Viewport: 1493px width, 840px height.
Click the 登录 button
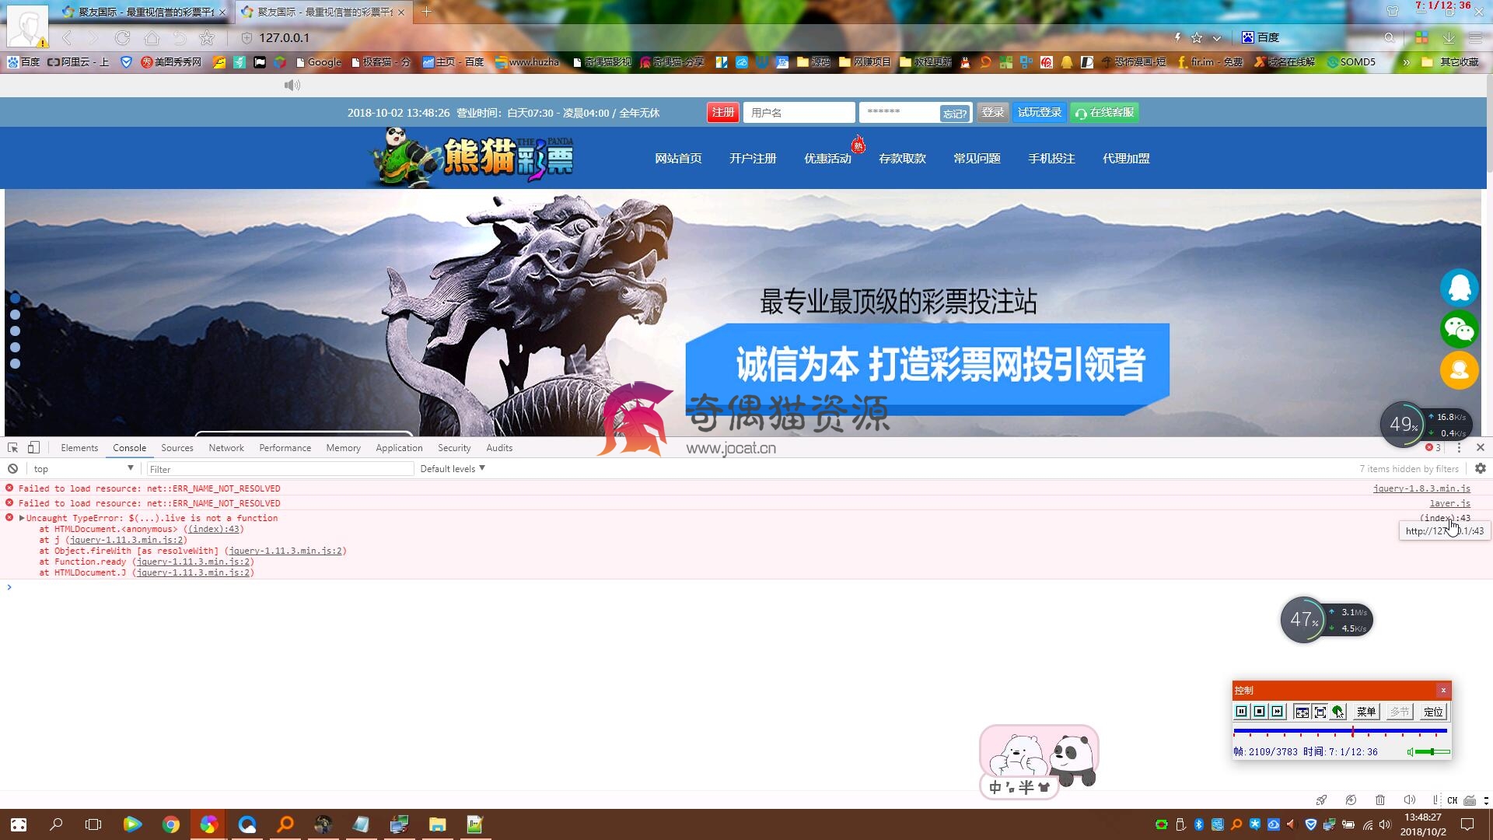point(993,112)
